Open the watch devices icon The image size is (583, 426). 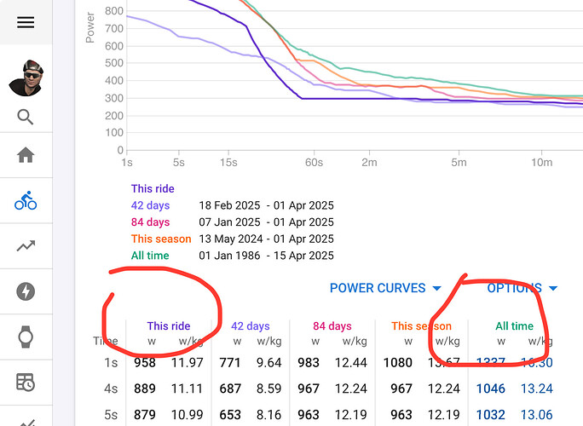26,337
